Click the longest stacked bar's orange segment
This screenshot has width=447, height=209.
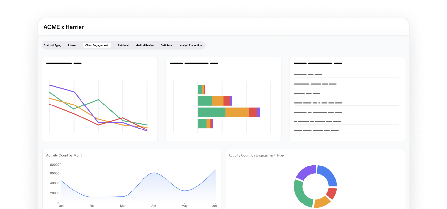pos(237,112)
